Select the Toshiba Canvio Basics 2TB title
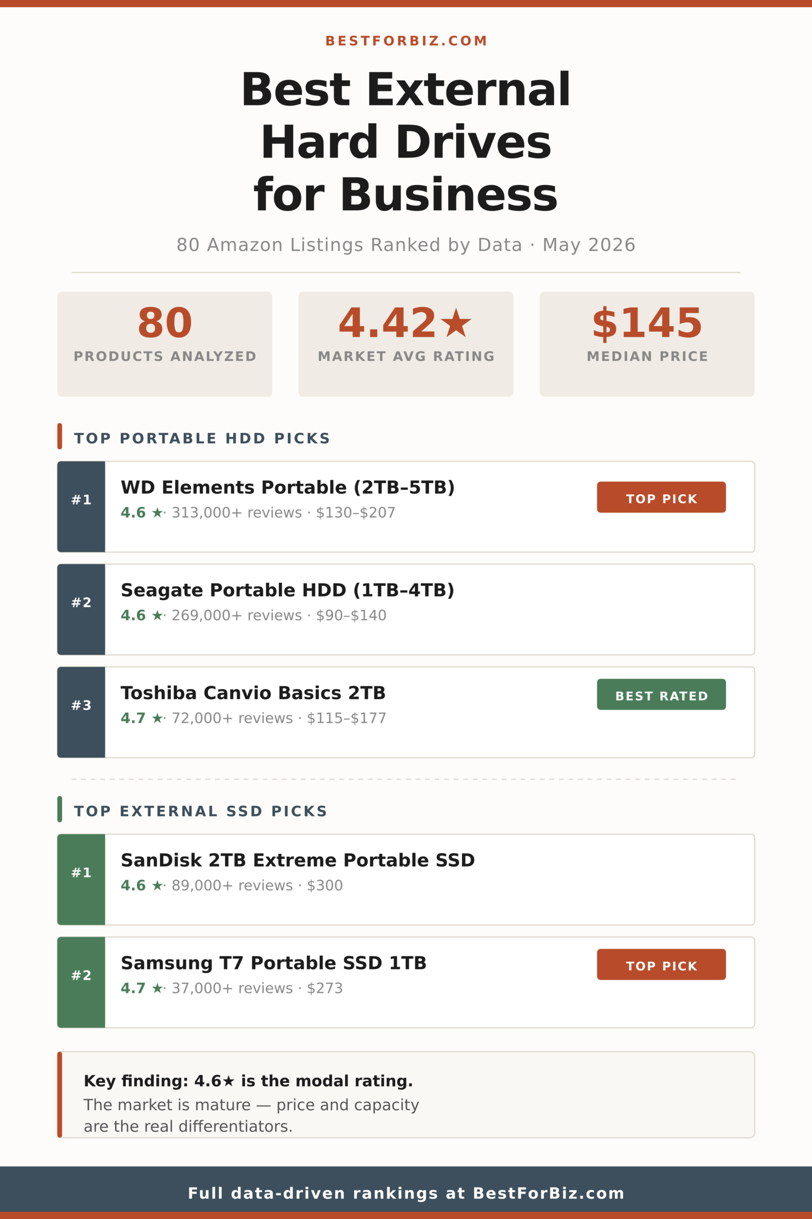 253,693
